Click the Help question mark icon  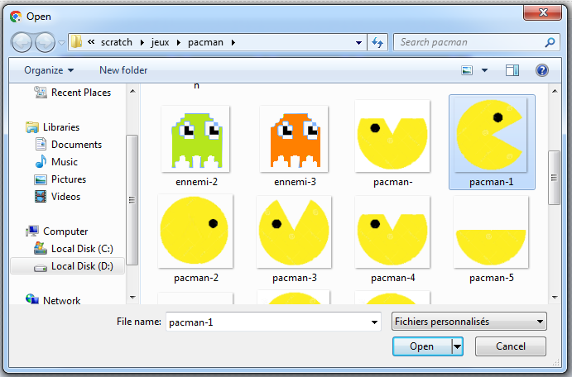pyautogui.click(x=542, y=70)
